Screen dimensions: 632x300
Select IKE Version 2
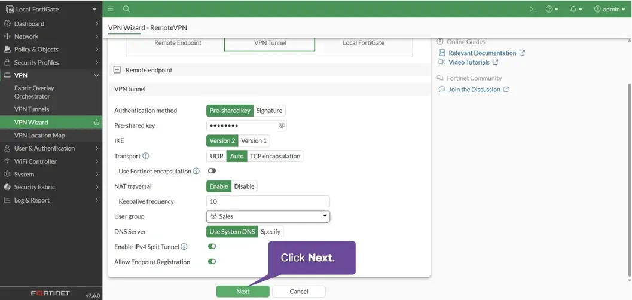pyautogui.click(x=222, y=140)
